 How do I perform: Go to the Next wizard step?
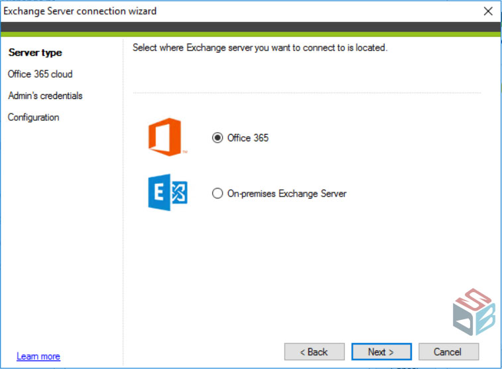point(381,352)
